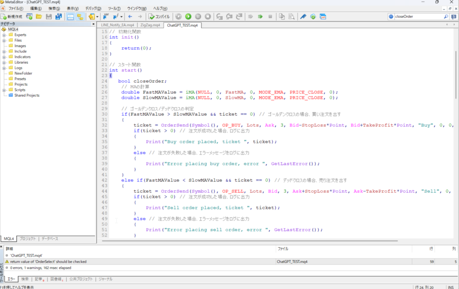Click the blue chat notification icon
The width and height of the screenshot is (459, 289).
[x=454, y=17]
